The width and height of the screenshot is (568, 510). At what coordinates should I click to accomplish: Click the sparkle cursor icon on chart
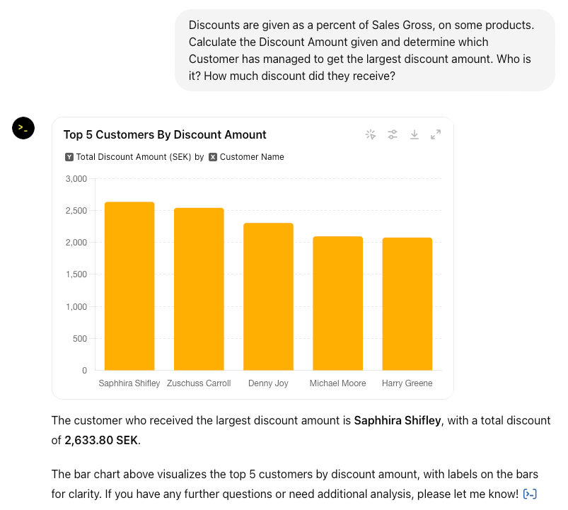click(x=371, y=134)
